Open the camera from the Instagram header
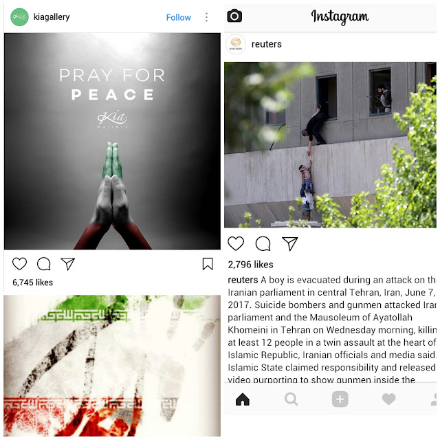 pyautogui.click(x=234, y=16)
